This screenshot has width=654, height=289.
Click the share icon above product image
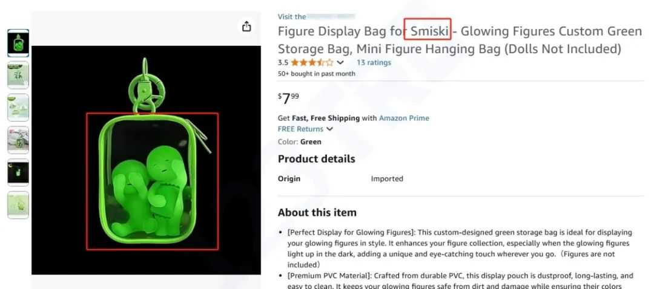pyautogui.click(x=246, y=26)
